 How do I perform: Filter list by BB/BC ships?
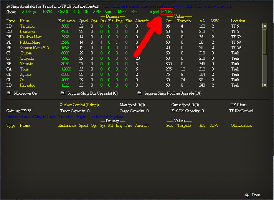pyautogui.click(x=48, y=12)
